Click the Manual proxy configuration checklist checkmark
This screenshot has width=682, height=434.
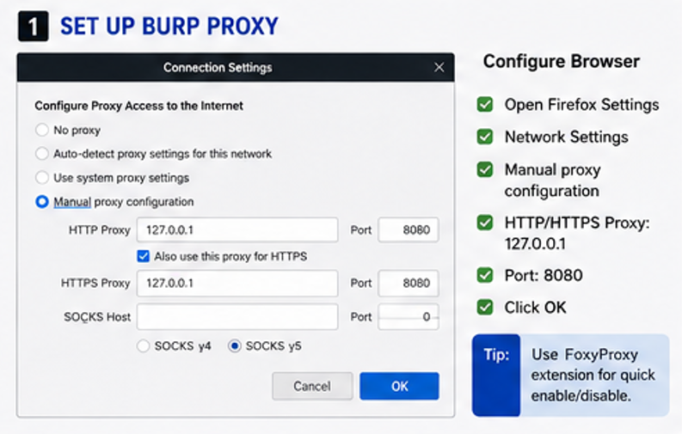point(485,169)
